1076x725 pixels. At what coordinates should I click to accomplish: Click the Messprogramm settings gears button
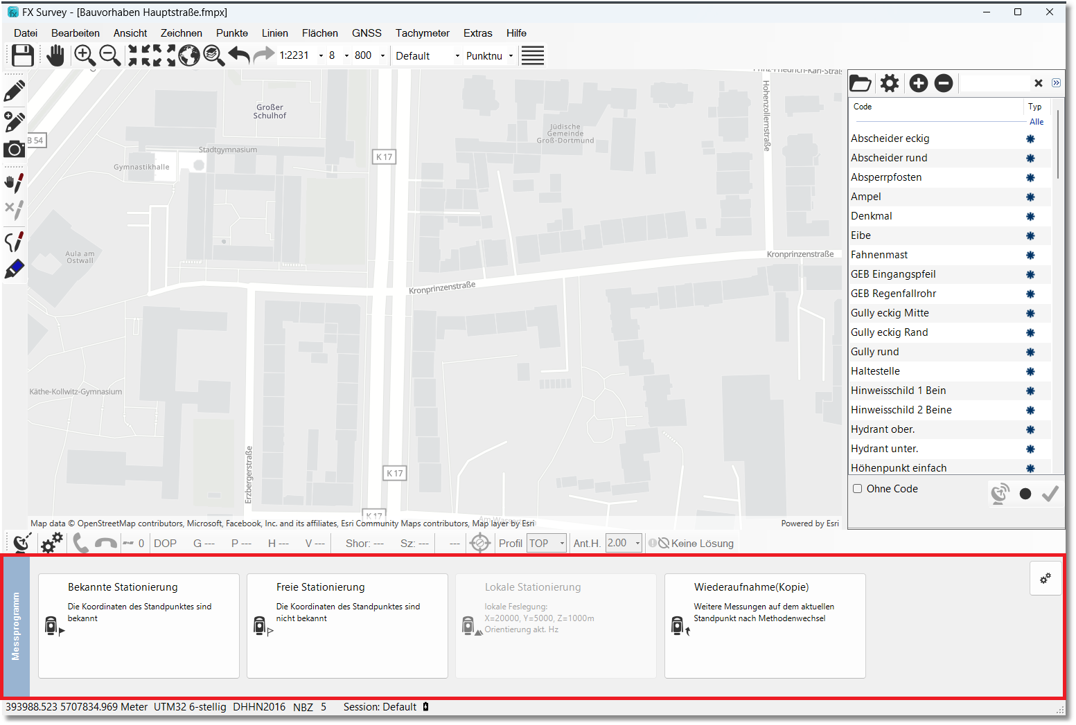(x=1045, y=578)
